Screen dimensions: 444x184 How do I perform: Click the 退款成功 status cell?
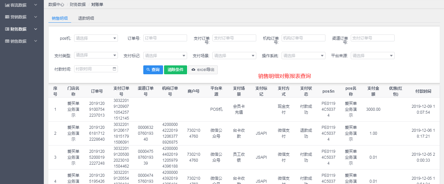tap(306, 133)
